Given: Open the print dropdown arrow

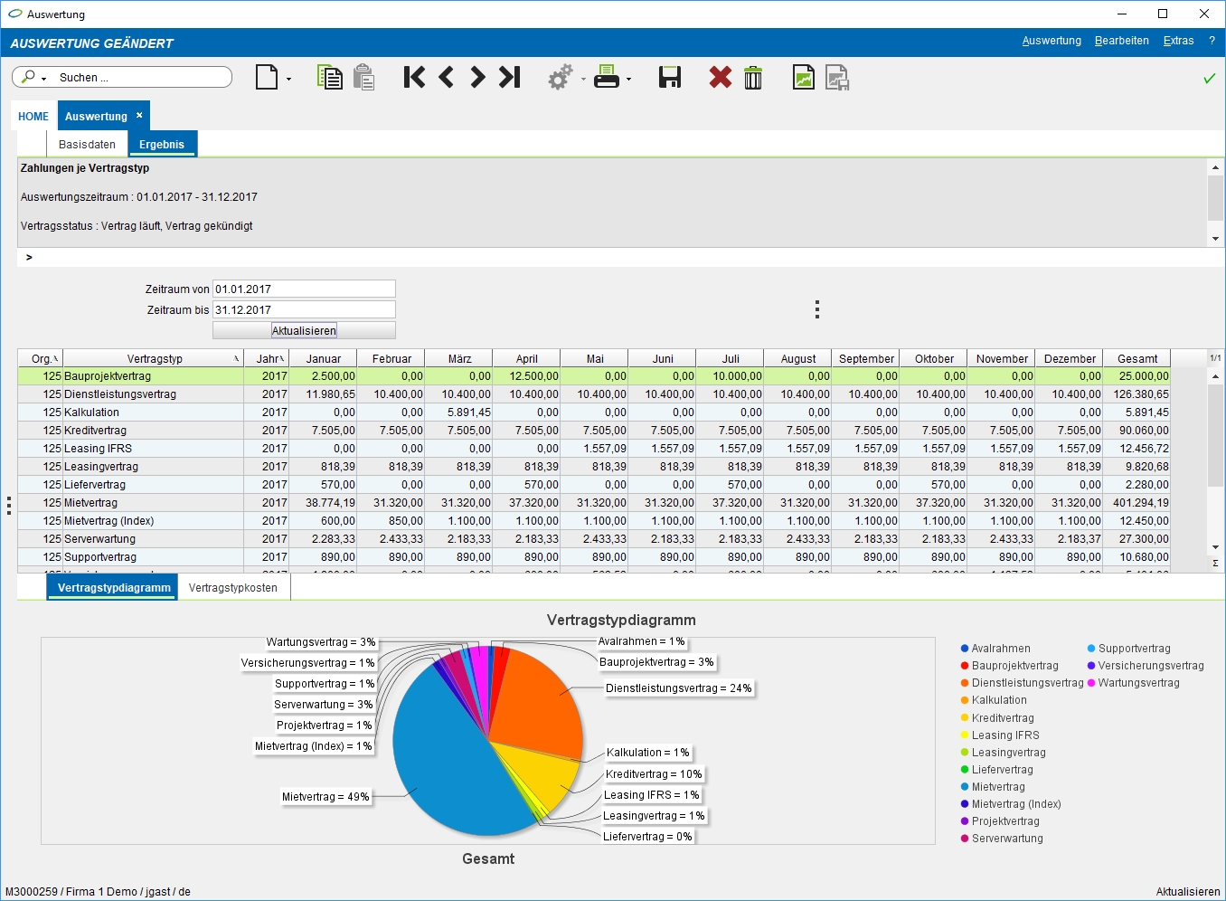Looking at the screenshot, I should click(629, 80).
